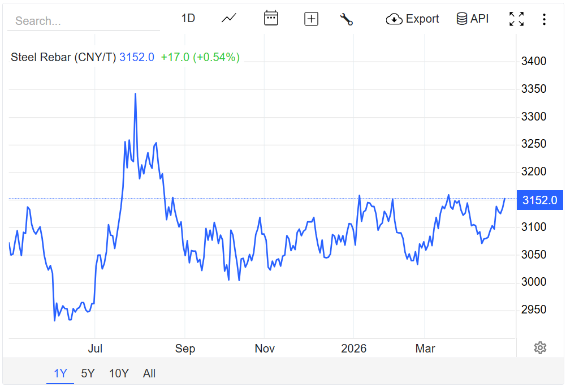Screen dimensions: 566x387
Task: Open the chart type line icon
Action: click(228, 19)
